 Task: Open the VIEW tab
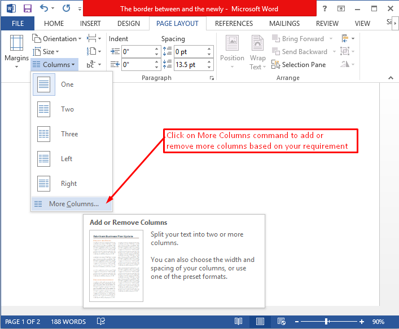coord(362,23)
